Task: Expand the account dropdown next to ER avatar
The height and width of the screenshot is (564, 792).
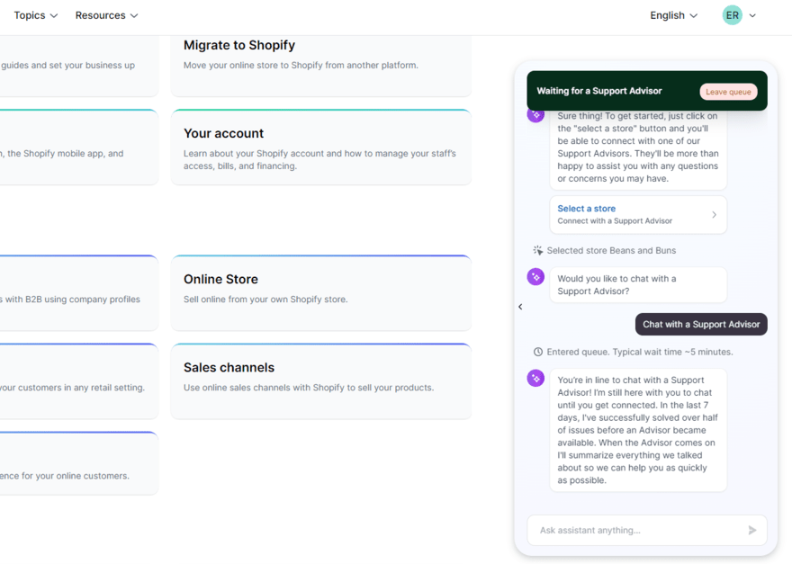Action: point(752,14)
